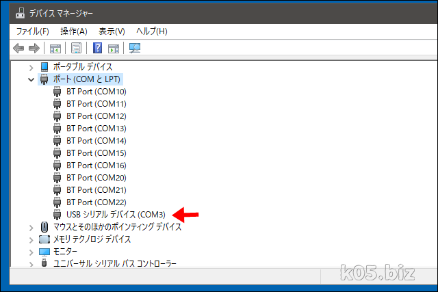438x292 pixels.
Task: Select ポータブル デバイス tree item
Action: tap(83, 67)
